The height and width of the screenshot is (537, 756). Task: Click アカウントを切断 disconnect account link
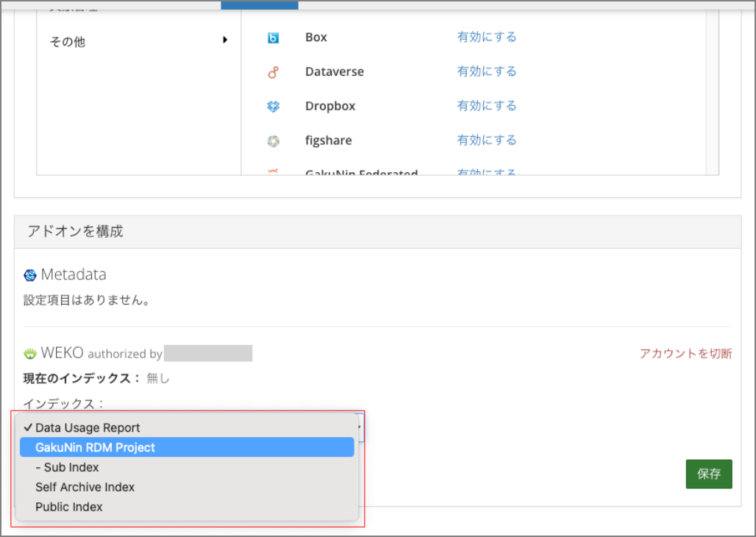click(685, 353)
